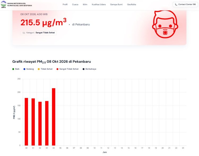Image resolution: width=199 pixels, height=156 pixels.
Task: Click the blue Sedang legend dot
Action: [x=24, y=69]
